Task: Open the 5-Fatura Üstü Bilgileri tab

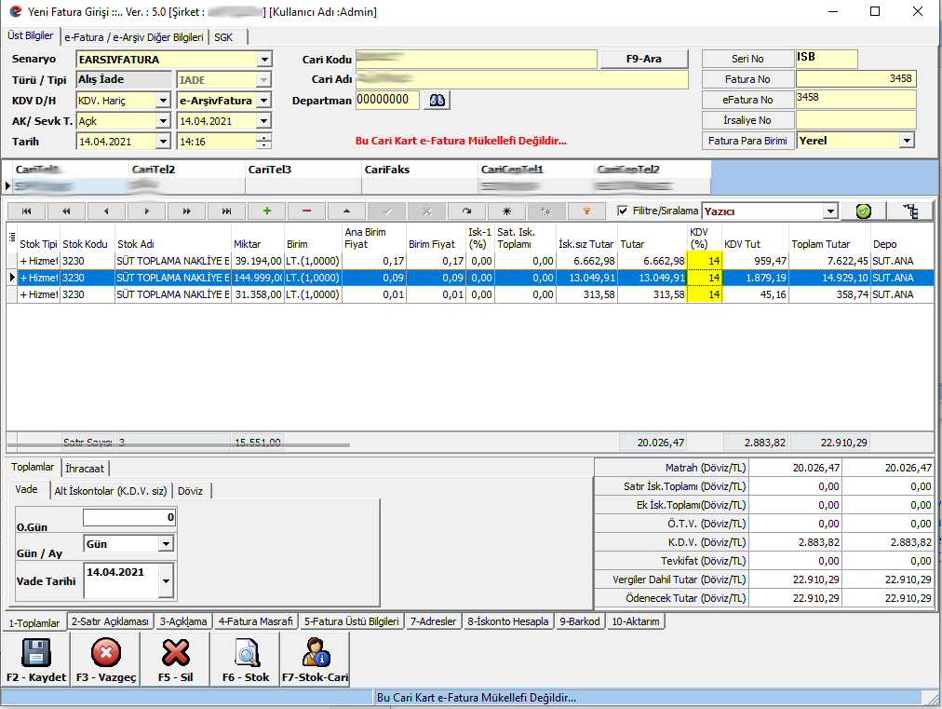Action: coord(352,621)
